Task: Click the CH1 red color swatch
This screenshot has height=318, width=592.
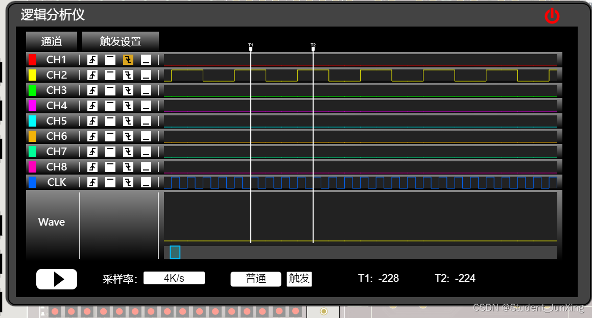Action: point(33,60)
